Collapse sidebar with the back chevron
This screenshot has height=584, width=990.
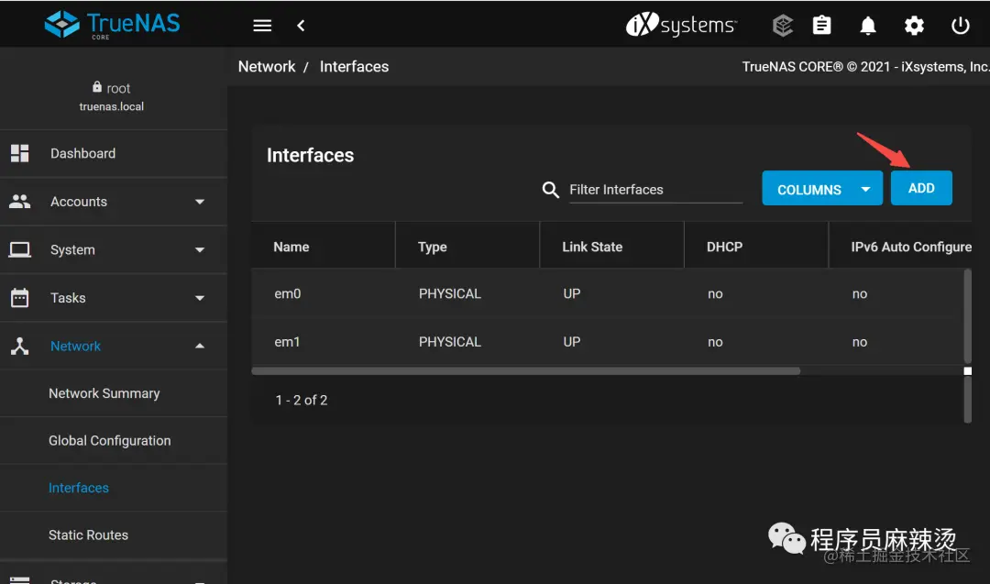301,26
